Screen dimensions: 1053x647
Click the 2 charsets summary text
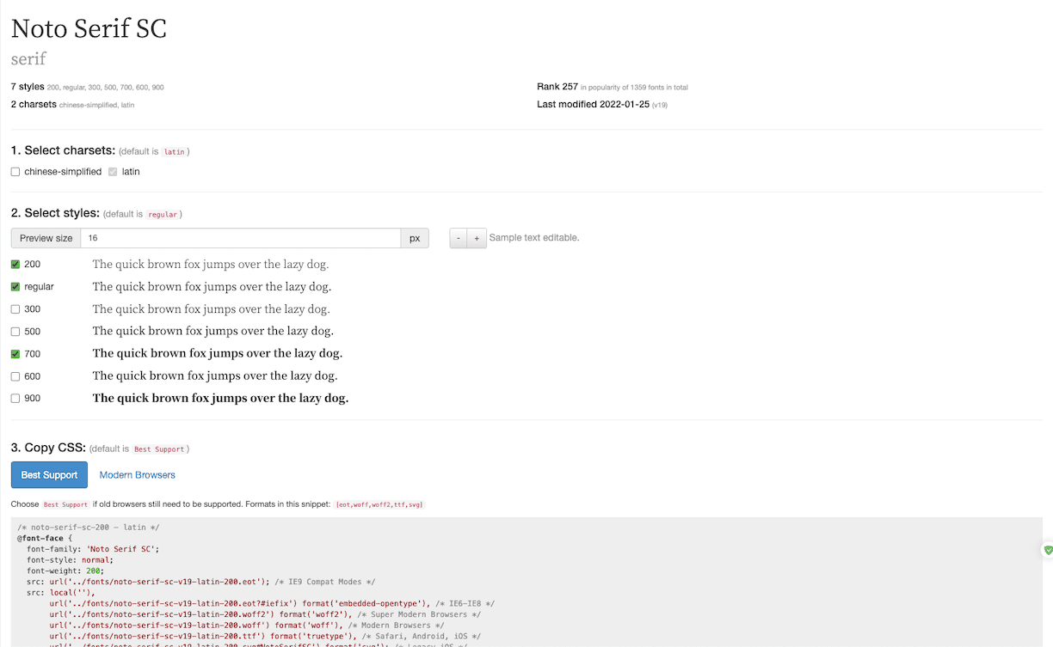[x=34, y=104]
